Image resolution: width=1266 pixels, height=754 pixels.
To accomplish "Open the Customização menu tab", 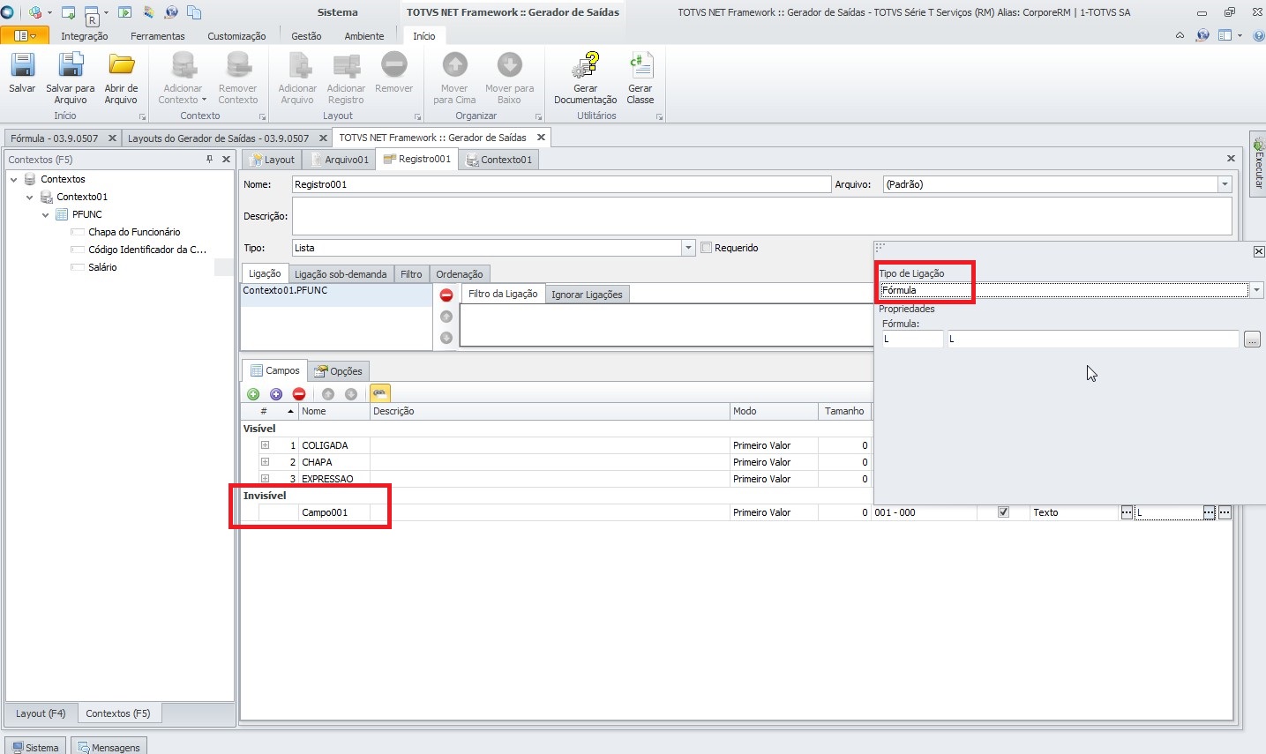I will tap(236, 36).
